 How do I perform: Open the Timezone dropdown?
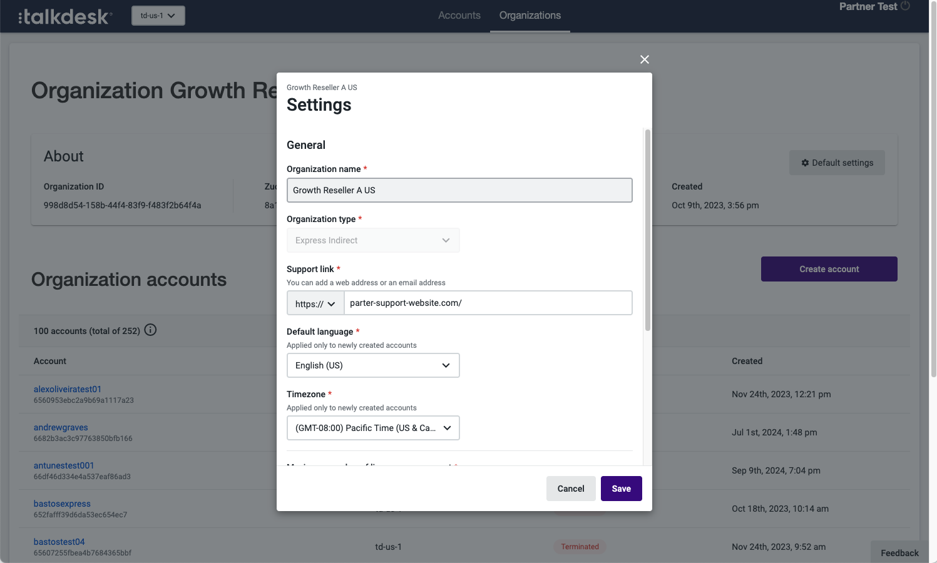pos(373,428)
